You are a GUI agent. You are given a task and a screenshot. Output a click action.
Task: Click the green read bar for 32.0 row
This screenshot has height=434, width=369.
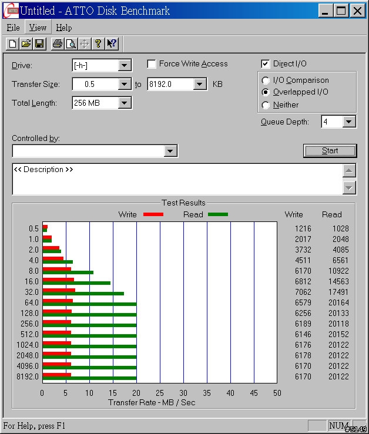(x=83, y=294)
